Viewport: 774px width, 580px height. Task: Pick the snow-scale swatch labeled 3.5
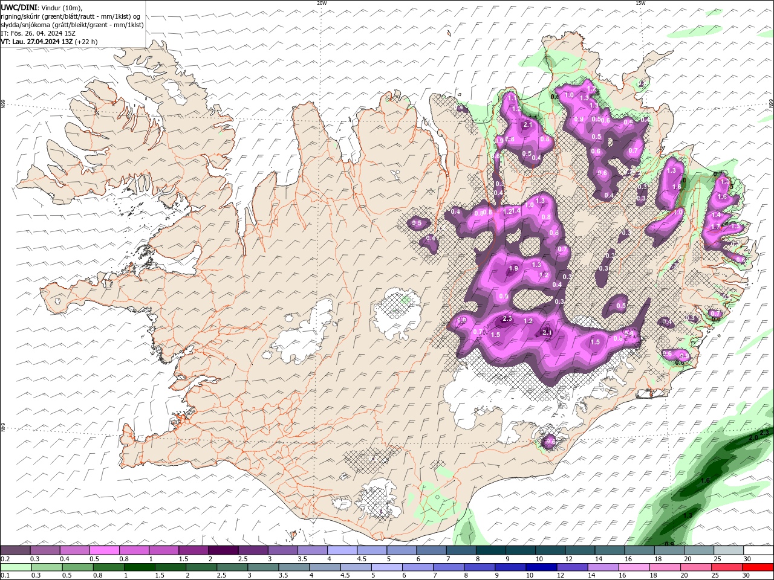312,550
